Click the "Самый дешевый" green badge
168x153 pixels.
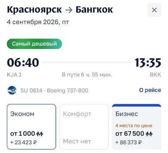[x=34, y=44]
